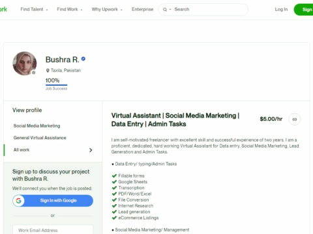Click the green checkmark beside Fillable forms
The image size is (313, 234).
(x=114, y=175)
